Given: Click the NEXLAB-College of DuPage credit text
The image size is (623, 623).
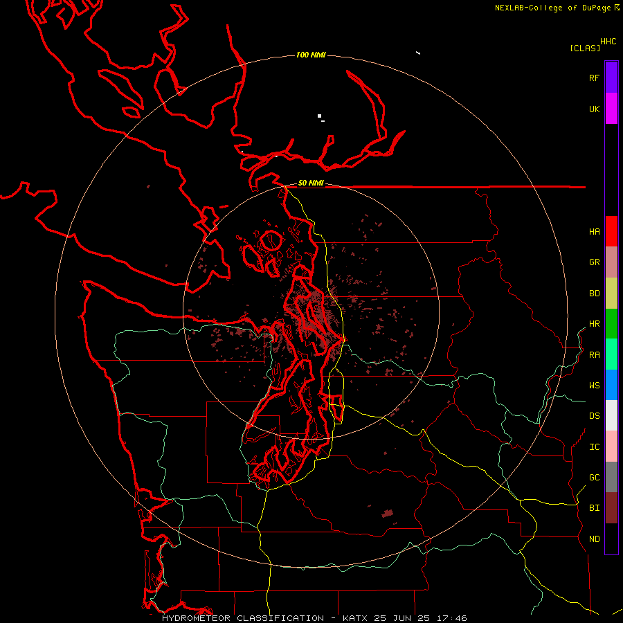Looking at the screenshot, I should pos(553,8).
